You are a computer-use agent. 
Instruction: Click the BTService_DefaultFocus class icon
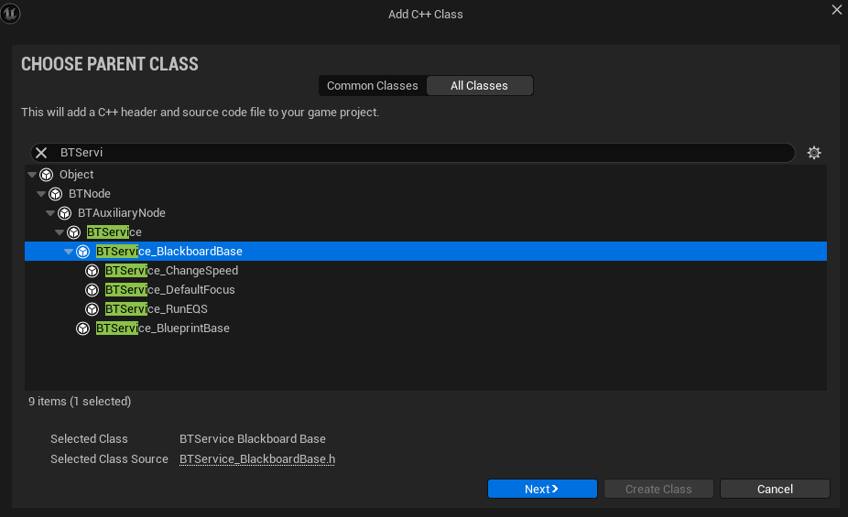pyautogui.click(x=92, y=290)
